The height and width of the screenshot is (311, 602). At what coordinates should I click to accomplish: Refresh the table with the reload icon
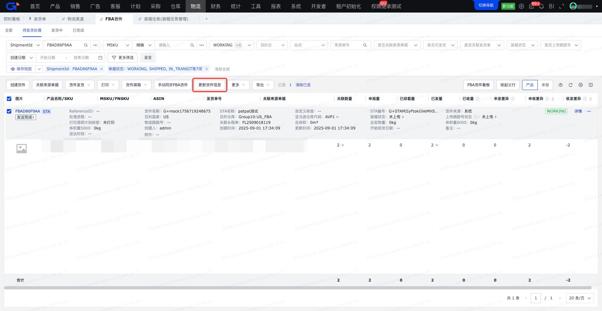tap(571, 85)
